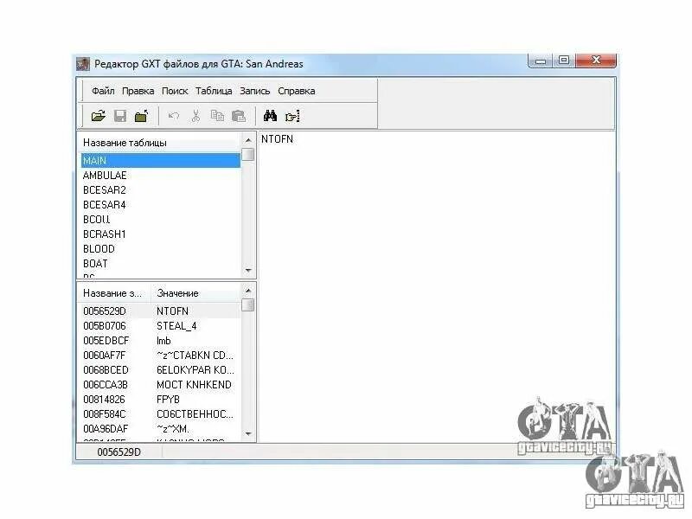Maximize the GXT editor window
This screenshot has width=692, height=519.
[564, 61]
